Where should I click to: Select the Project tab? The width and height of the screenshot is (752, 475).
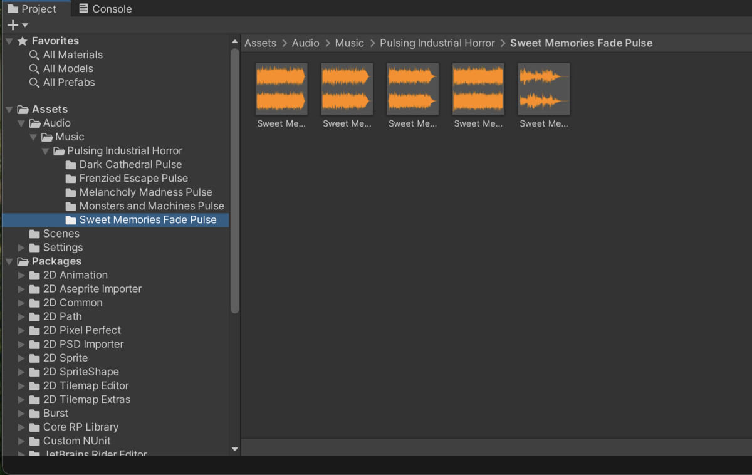[x=32, y=9]
